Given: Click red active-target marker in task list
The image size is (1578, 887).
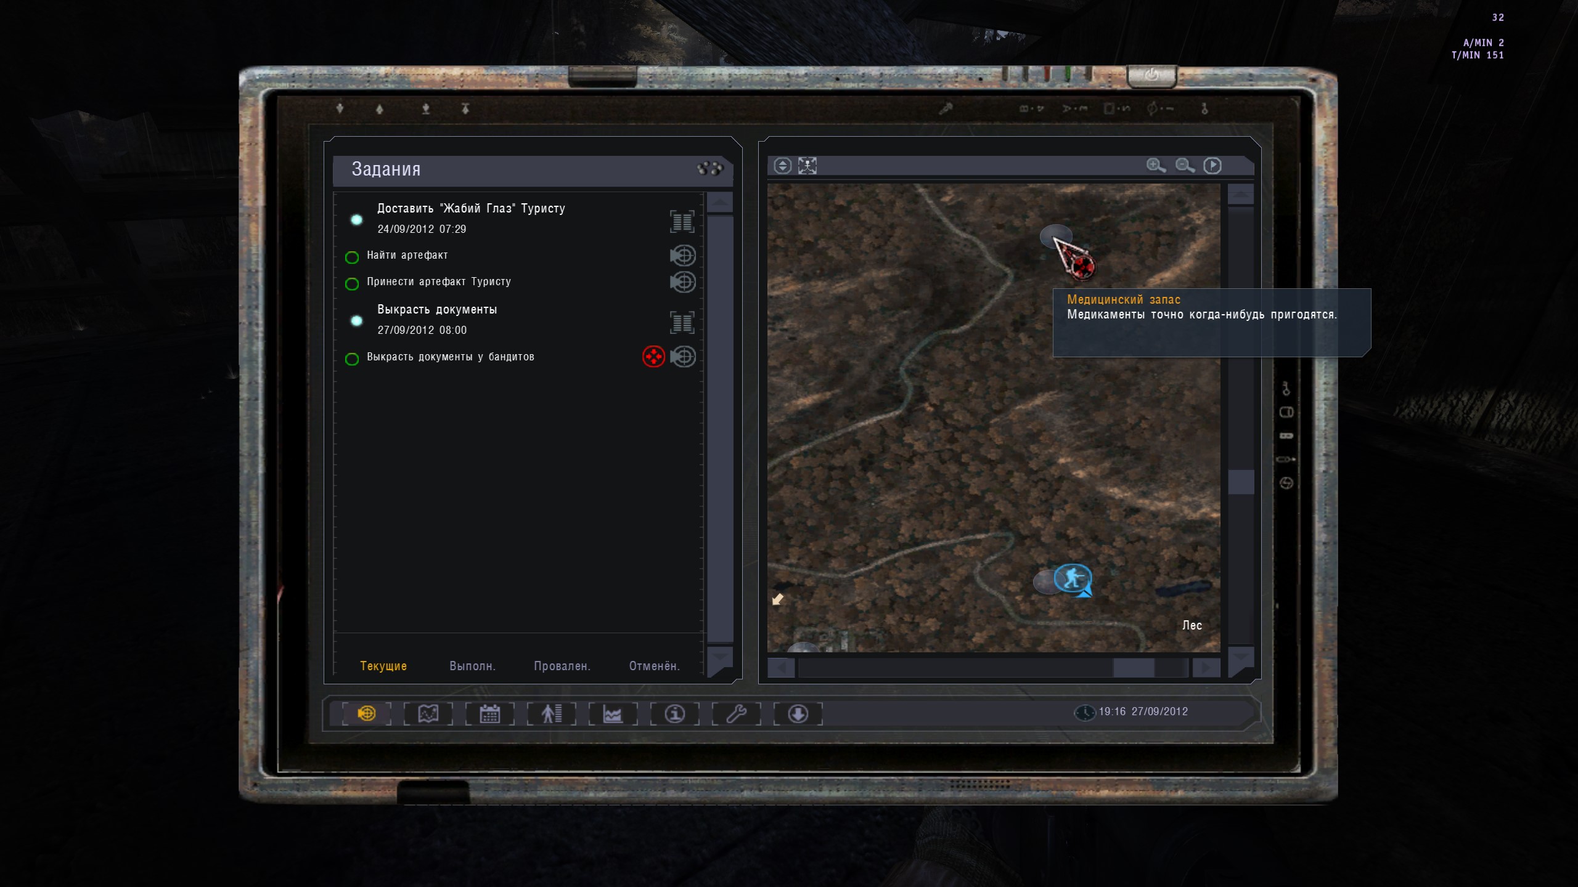Looking at the screenshot, I should [653, 356].
